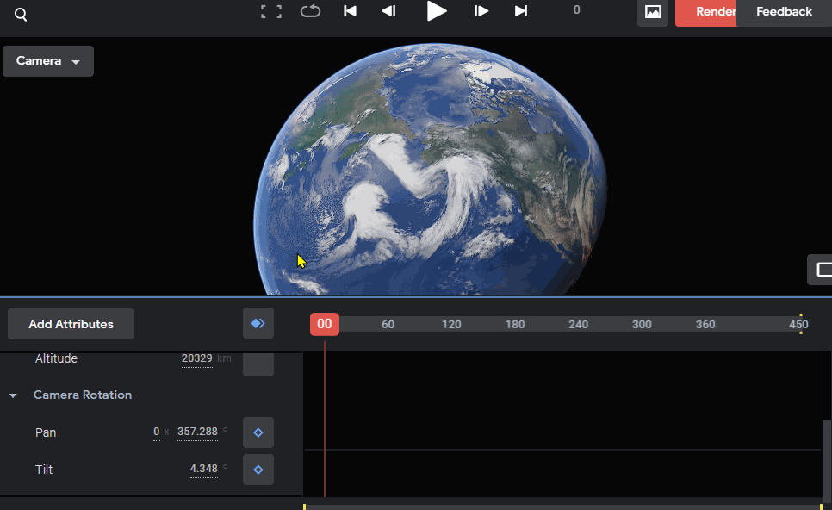Viewport: 832px width, 510px height.
Task: Click the Altitude value field
Action: point(197,358)
